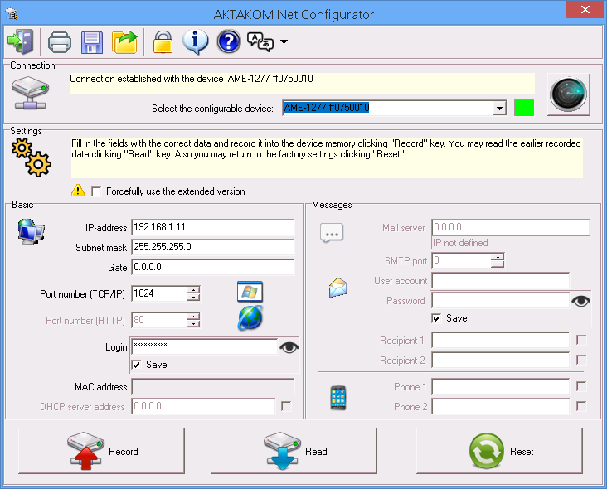Click the MAC address field
Image resolution: width=607 pixels, height=489 pixels.
point(212,386)
